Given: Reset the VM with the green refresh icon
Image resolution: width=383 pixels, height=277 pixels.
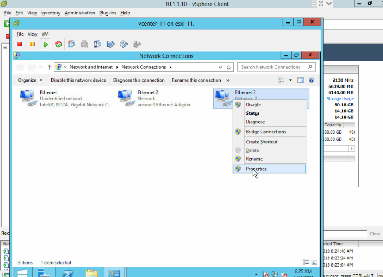Looking at the screenshot, I should tap(58, 44).
